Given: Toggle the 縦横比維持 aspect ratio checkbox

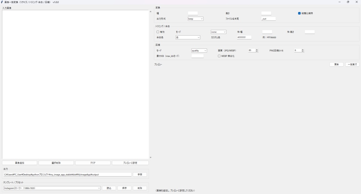Looking at the screenshot, I should (299, 13).
